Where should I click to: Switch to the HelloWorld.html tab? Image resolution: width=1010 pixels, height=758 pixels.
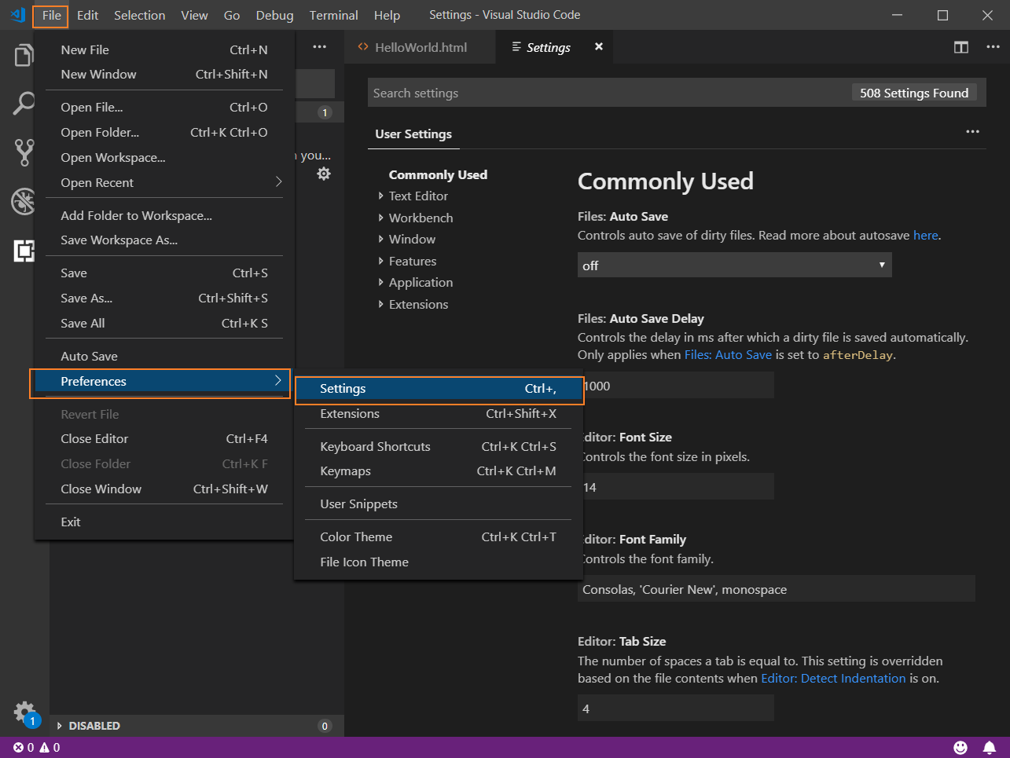click(420, 48)
